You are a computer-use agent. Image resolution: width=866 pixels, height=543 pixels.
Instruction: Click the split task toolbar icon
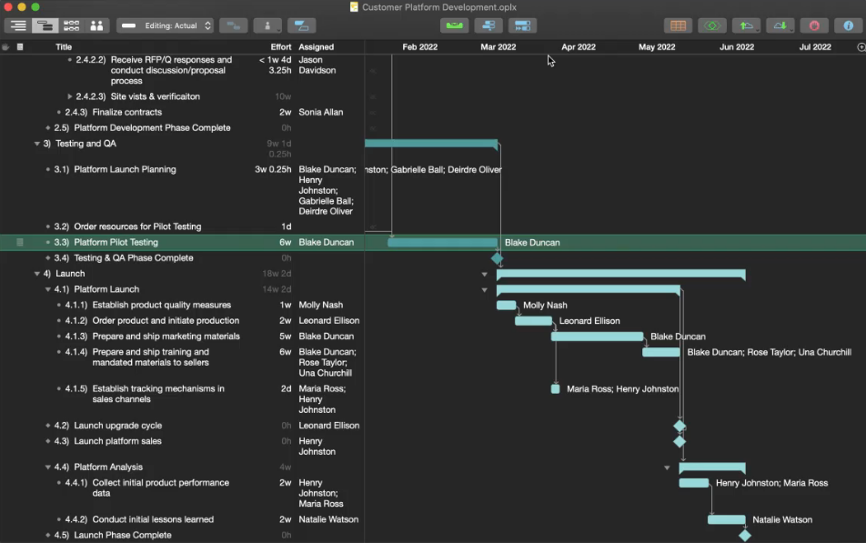(302, 25)
